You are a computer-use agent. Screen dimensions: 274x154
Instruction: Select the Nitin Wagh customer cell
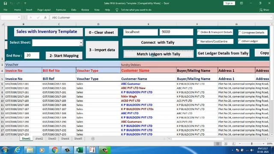(149, 96)
